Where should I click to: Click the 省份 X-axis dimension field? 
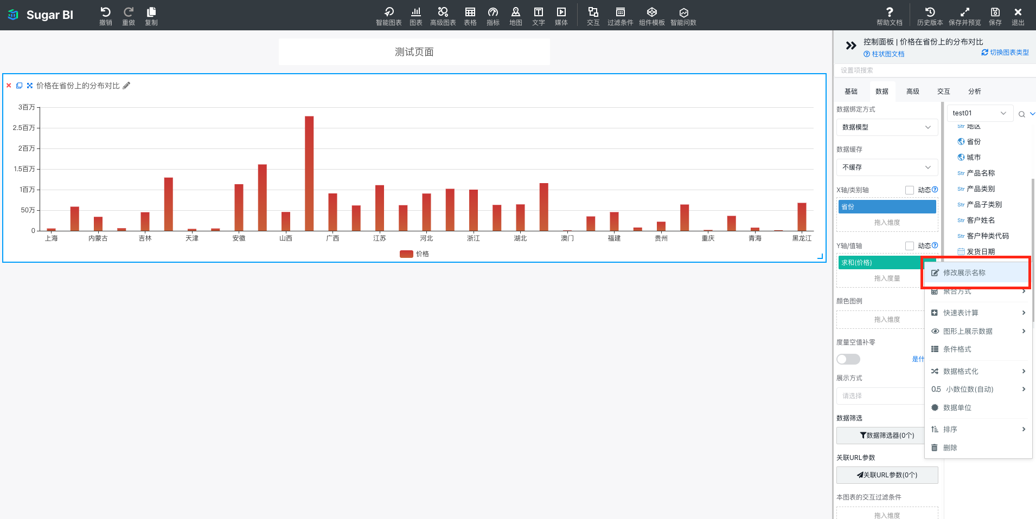887,207
